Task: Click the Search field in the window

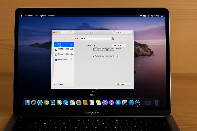Action: coord(123,32)
